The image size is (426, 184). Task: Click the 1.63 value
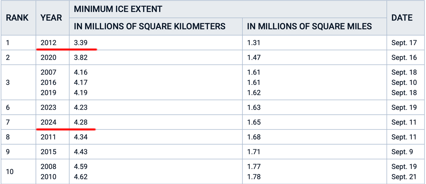coord(254,107)
